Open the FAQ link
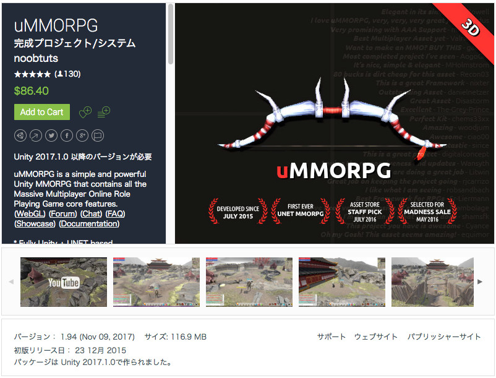The width and height of the screenshot is (496, 378). click(x=116, y=214)
